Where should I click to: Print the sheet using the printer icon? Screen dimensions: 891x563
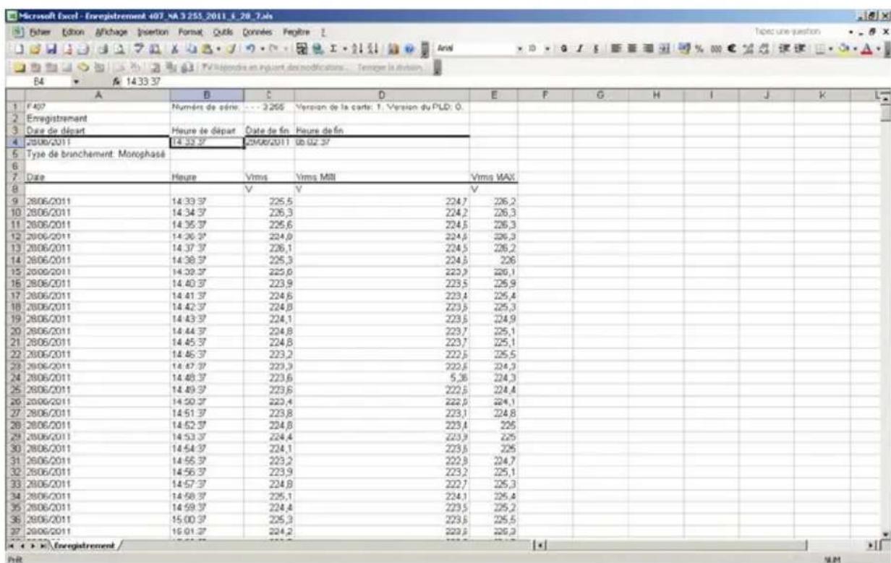pos(103,48)
